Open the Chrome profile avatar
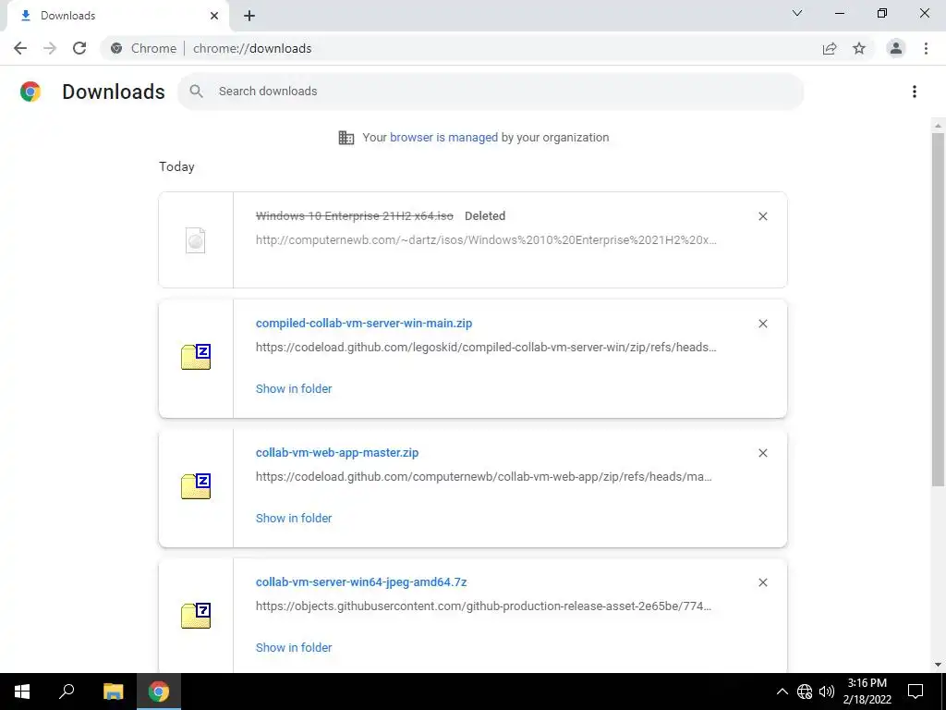 click(896, 48)
